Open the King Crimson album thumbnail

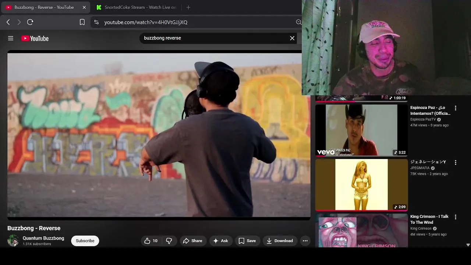click(361, 230)
